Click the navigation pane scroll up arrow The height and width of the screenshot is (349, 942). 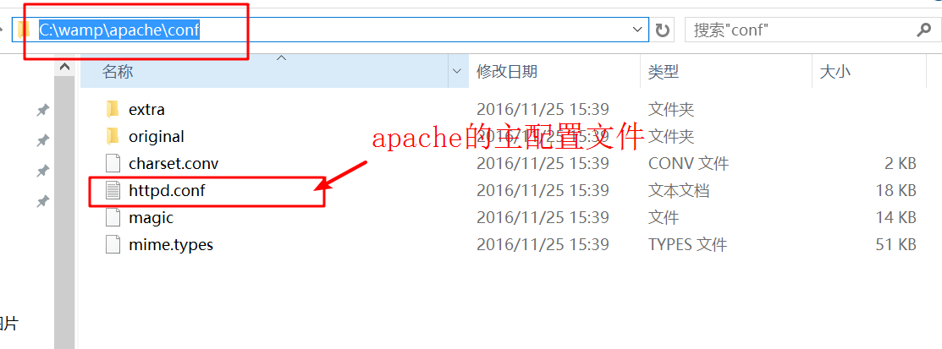[x=63, y=68]
